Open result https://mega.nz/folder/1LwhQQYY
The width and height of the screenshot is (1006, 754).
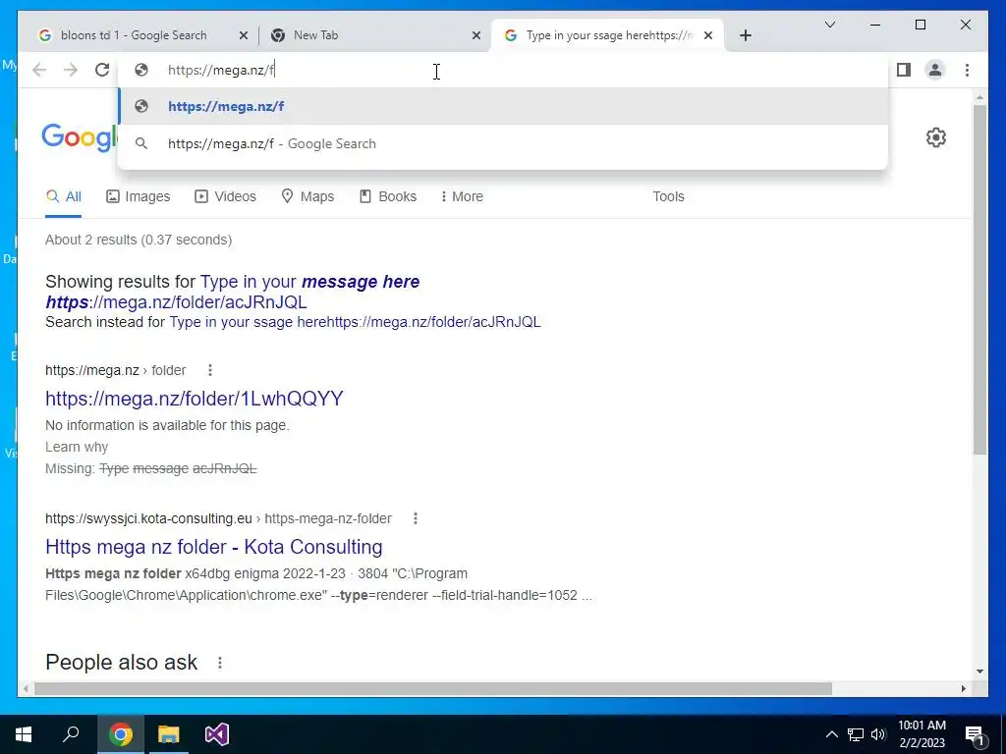pos(195,399)
